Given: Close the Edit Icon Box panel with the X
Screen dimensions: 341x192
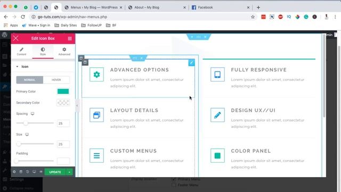Looking at the screenshot, I should pyautogui.click(x=15, y=38).
